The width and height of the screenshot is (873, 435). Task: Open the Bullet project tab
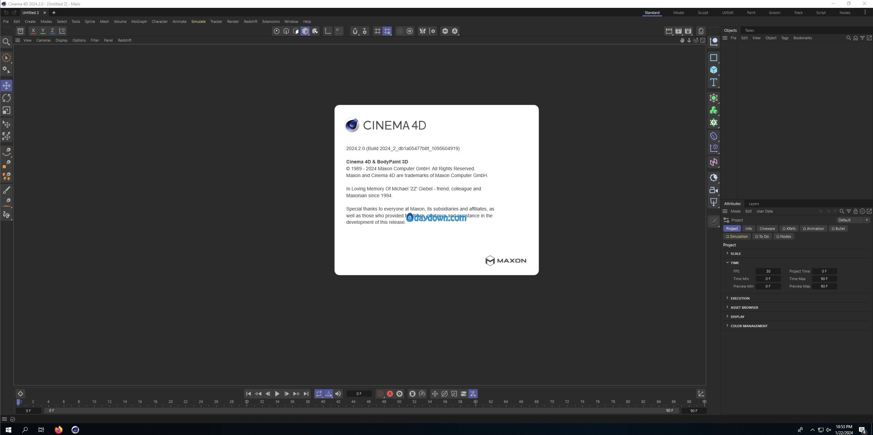pyautogui.click(x=838, y=229)
